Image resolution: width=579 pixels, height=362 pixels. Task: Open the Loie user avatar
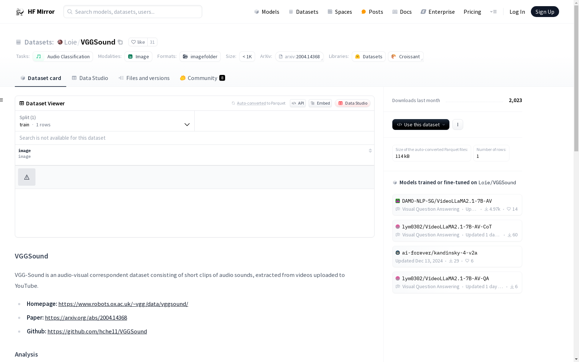(60, 42)
